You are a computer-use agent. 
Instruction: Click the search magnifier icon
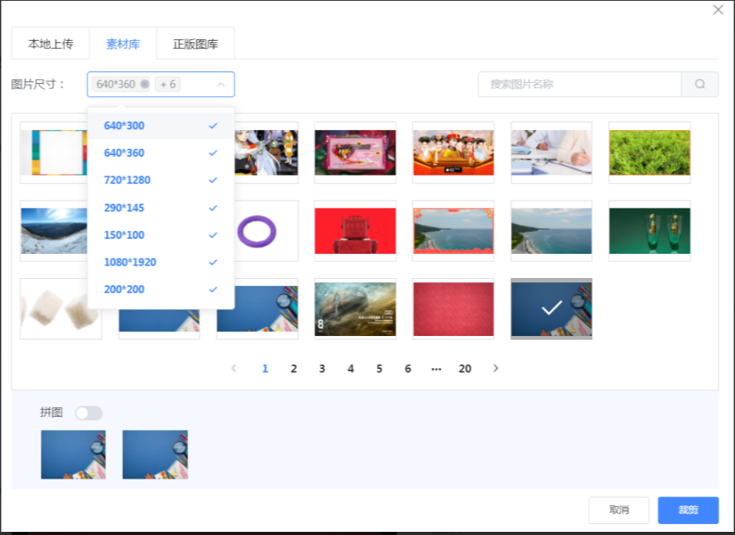[x=700, y=85]
